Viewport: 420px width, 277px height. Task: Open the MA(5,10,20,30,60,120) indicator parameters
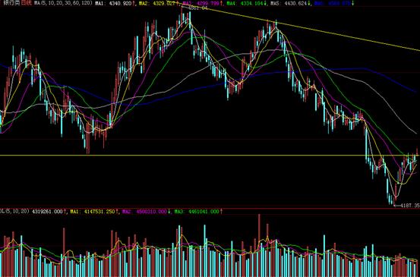(63, 3)
